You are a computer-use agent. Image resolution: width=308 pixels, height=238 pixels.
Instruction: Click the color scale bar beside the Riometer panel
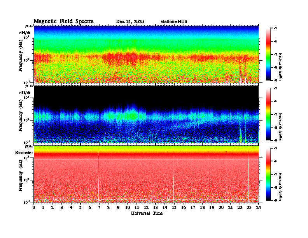click(x=268, y=174)
